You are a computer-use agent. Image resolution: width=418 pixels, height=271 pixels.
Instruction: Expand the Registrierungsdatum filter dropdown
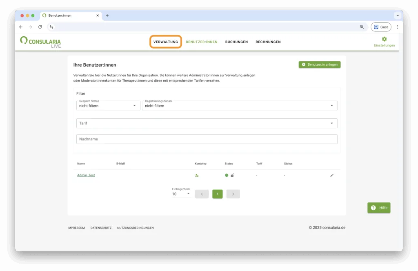240,106
